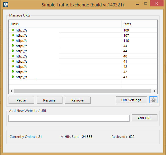Image resolution: width=166 pixels, height=155 pixels.
Task: Remove the selected URL
Action: click(78, 100)
